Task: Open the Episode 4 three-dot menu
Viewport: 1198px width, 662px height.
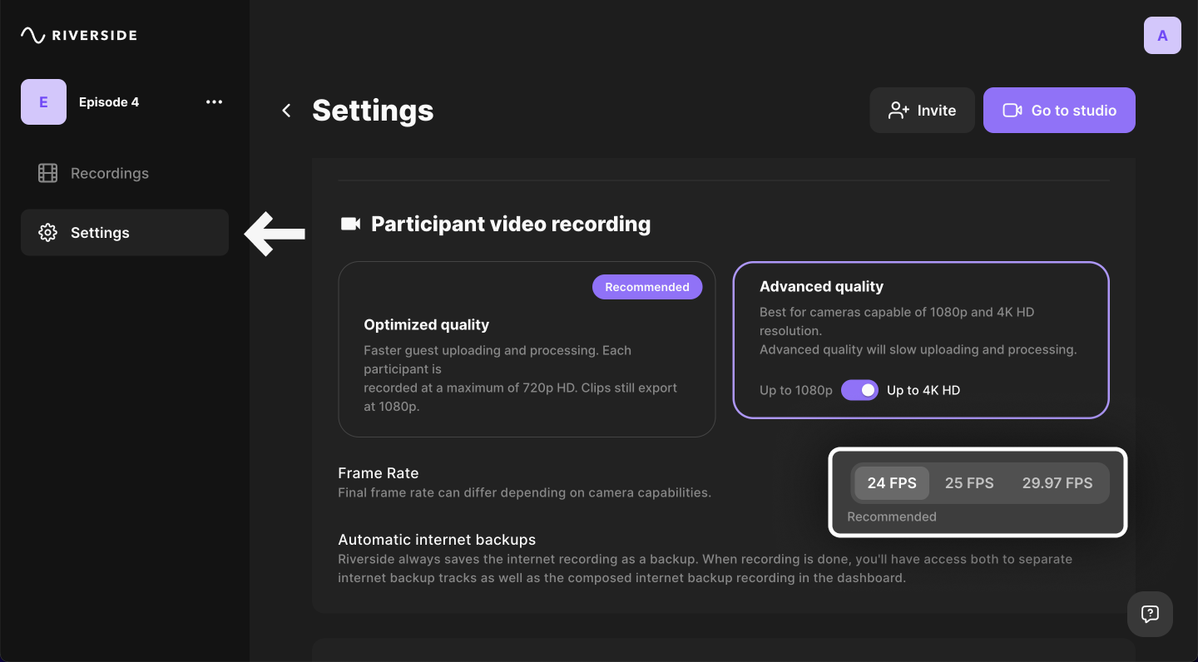Action: pos(214,102)
